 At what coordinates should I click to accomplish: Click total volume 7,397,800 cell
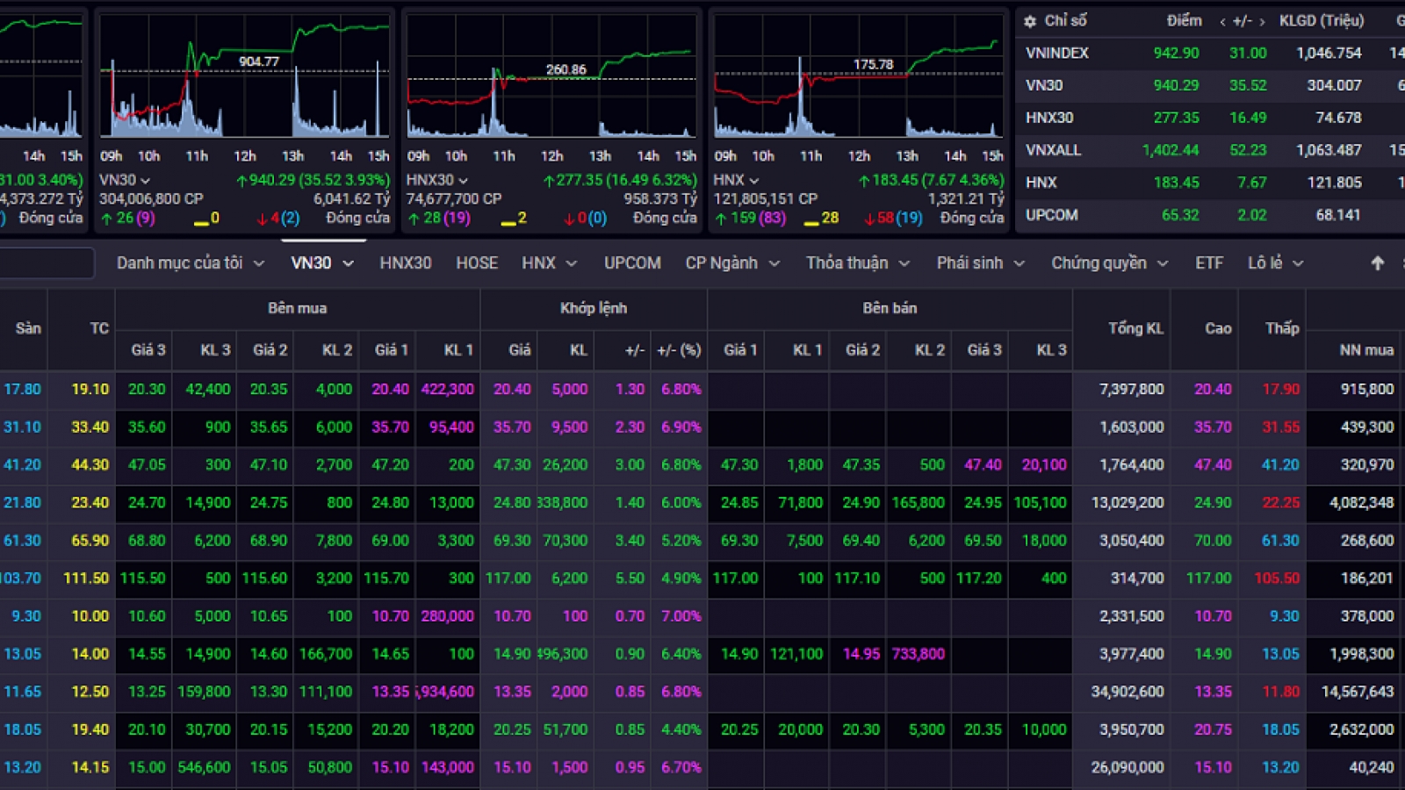[x=1131, y=389]
